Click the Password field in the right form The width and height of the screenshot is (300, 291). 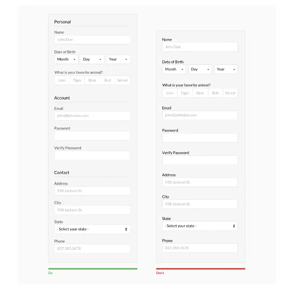tap(200, 138)
